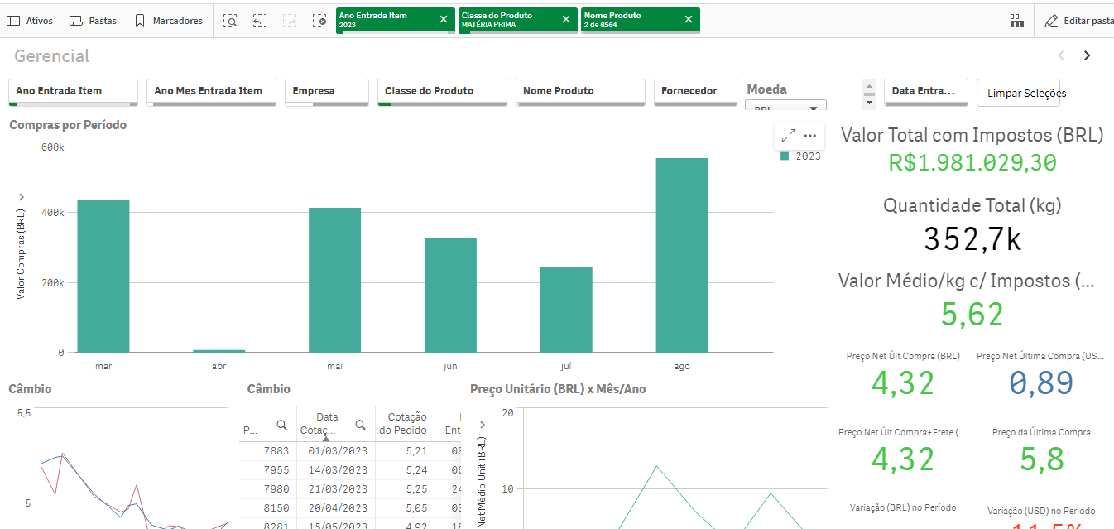Remove the Classe do Produto selection
Image resolution: width=1114 pixels, height=529 pixels.
point(566,20)
